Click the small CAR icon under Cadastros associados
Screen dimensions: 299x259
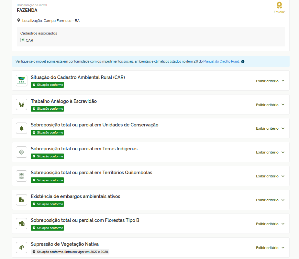tap(23, 40)
